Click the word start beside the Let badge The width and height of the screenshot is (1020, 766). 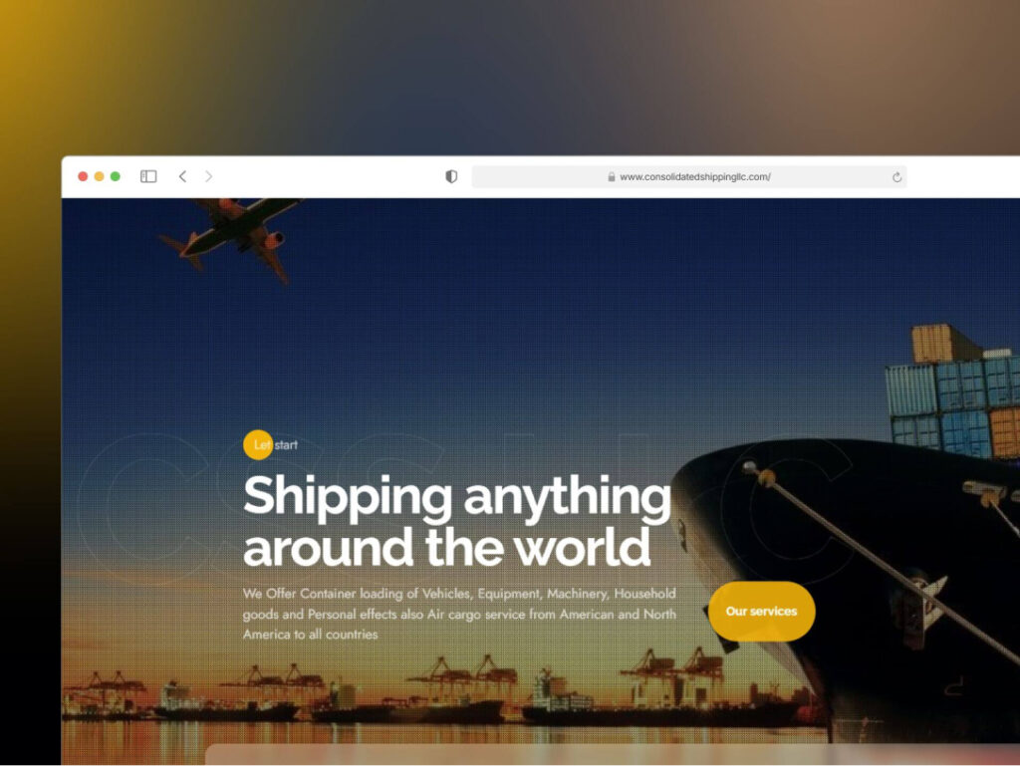point(286,445)
